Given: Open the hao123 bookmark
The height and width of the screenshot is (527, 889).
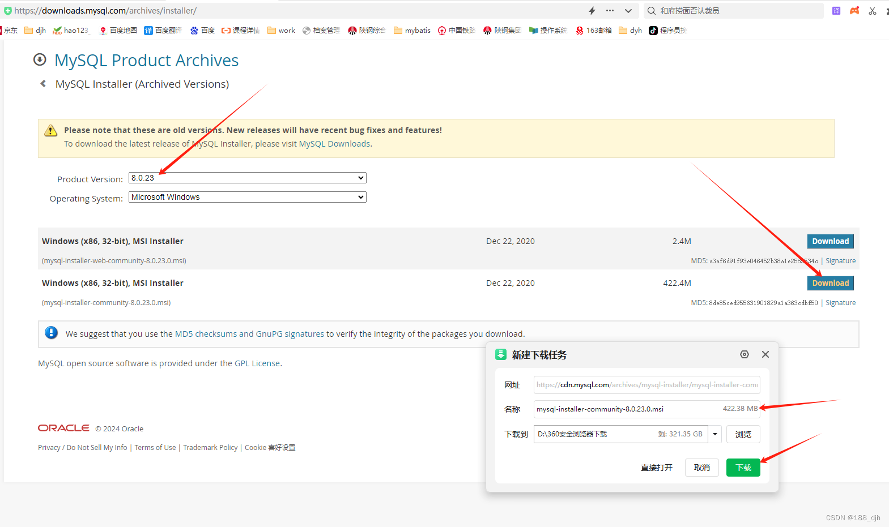Looking at the screenshot, I should (x=71, y=31).
